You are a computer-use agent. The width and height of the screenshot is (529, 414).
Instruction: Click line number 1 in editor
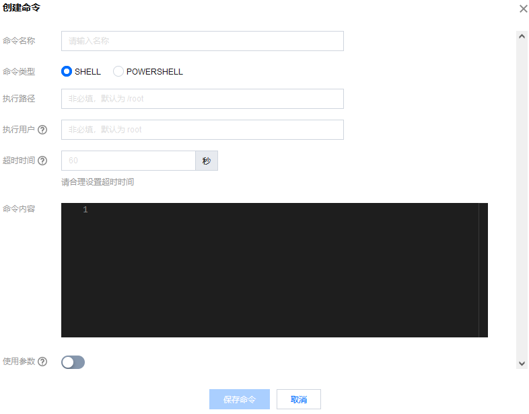click(x=85, y=210)
